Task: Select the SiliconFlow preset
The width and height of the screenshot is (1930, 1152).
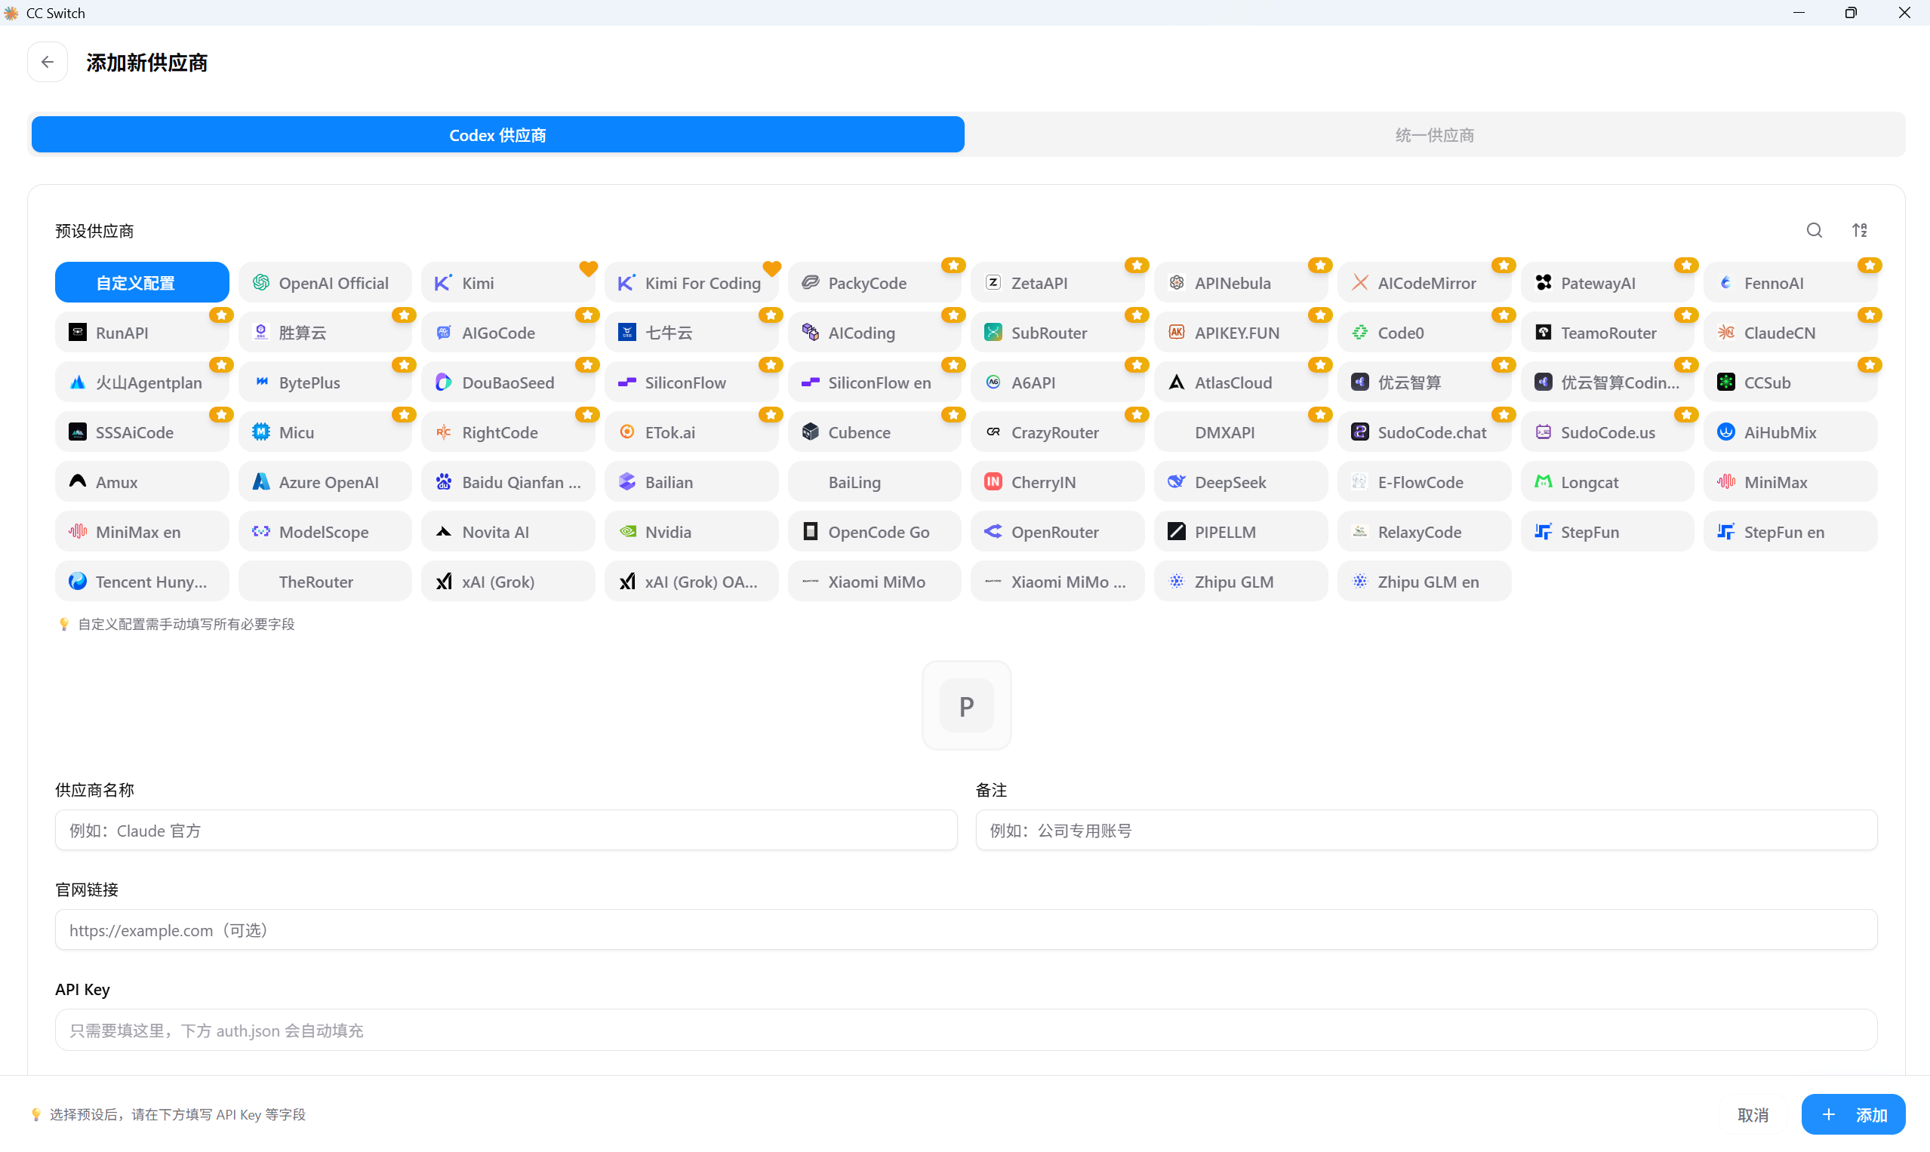Action: coord(691,382)
